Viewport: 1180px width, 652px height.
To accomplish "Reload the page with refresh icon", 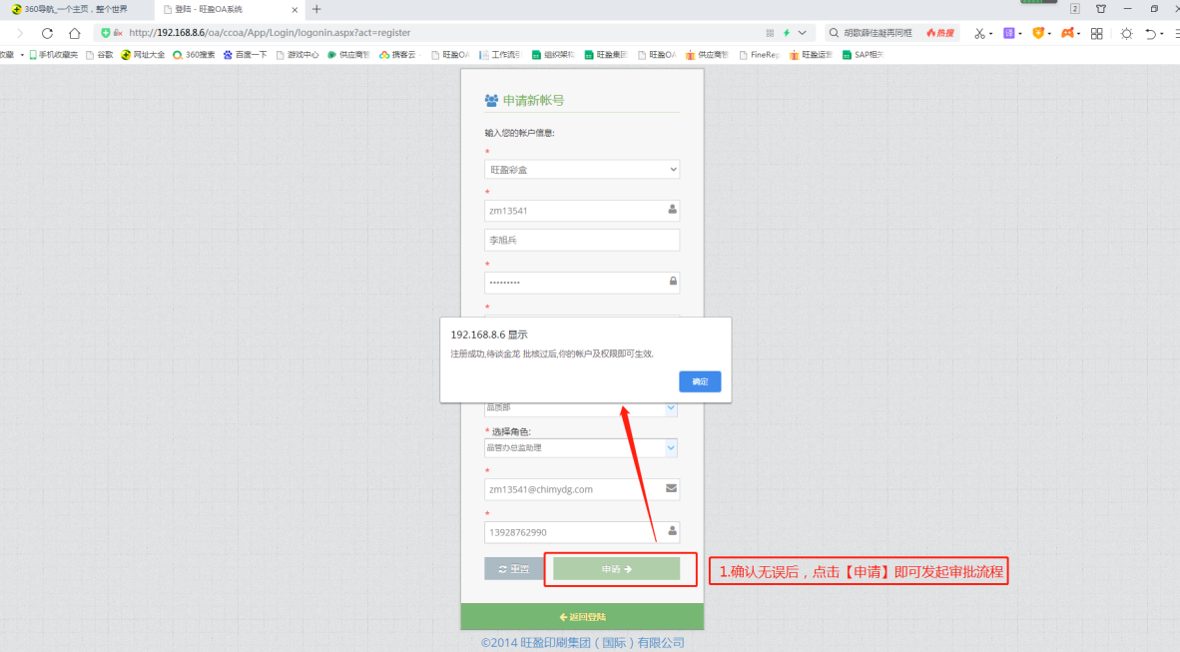I will (47, 33).
